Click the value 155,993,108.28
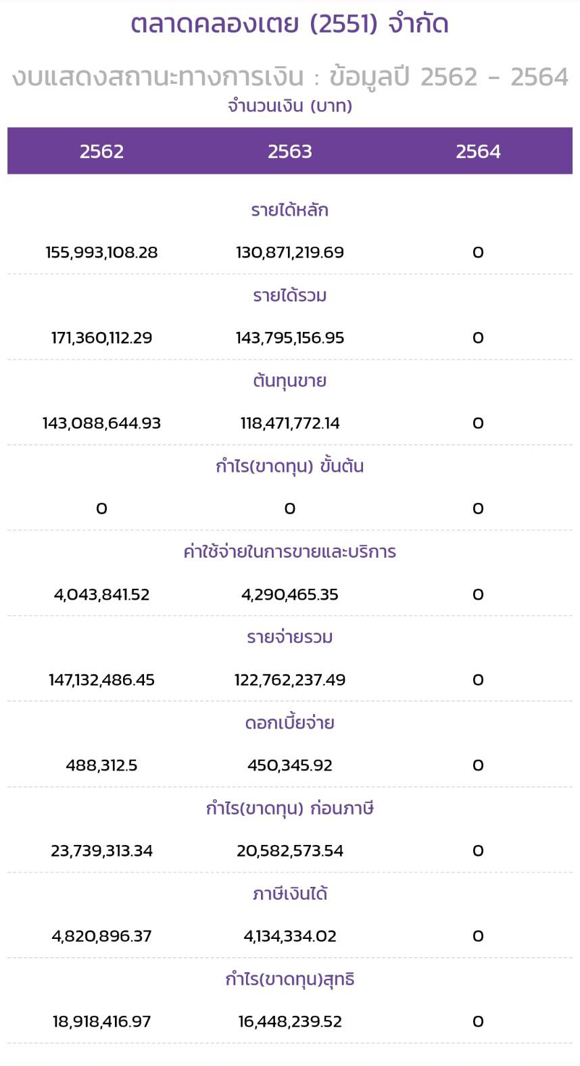The width and height of the screenshot is (580, 1066). 101,253
